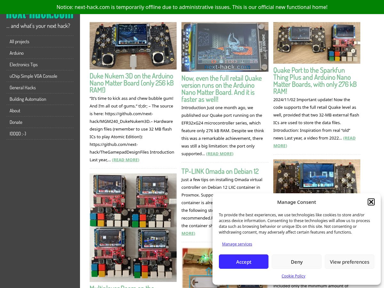Open two gamepad boards Quake Port thumbnail
384x288 pixels.
(x=317, y=43)
